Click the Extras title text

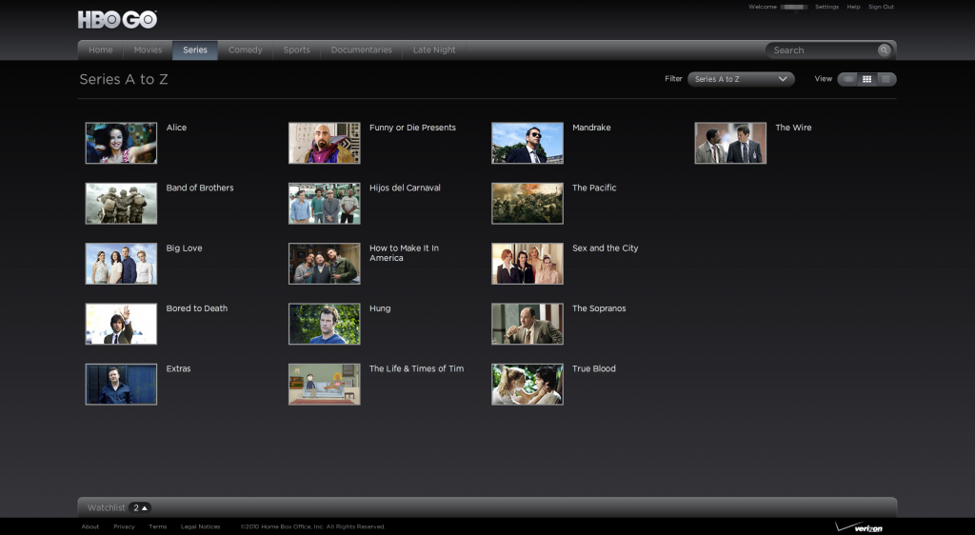tap(178, 368)
